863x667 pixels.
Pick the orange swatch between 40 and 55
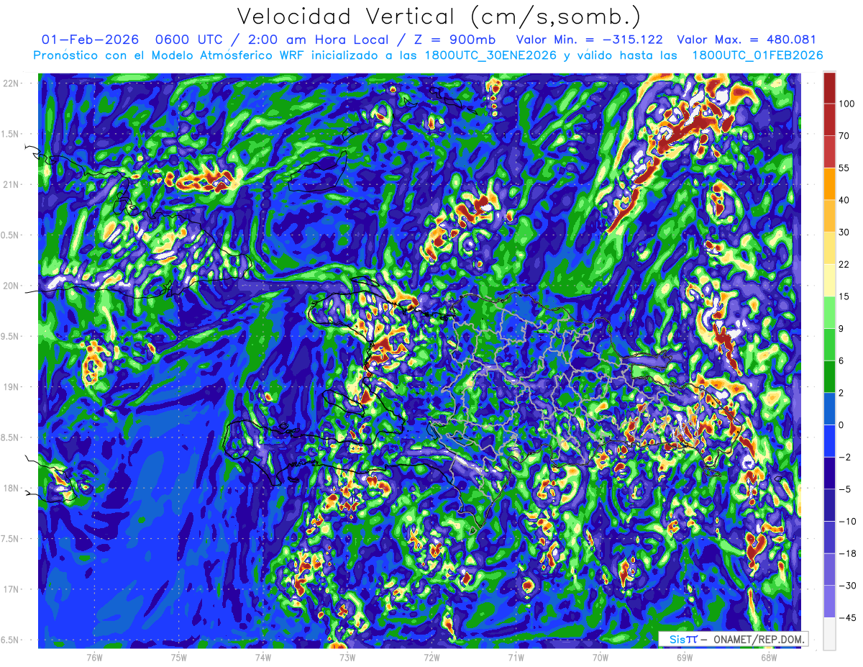[829, 183]
